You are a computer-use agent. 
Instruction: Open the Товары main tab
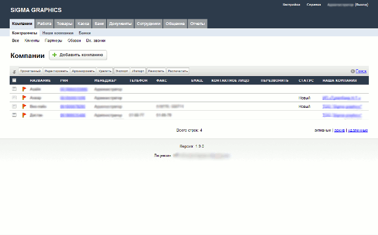point(65,24)
